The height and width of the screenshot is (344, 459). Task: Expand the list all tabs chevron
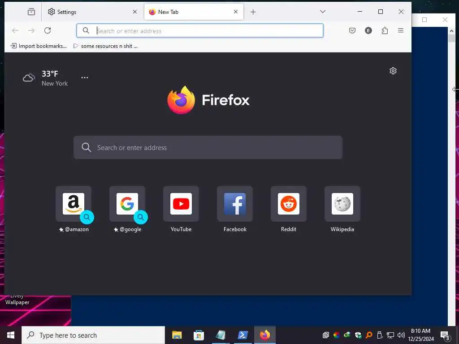(323, 12)
